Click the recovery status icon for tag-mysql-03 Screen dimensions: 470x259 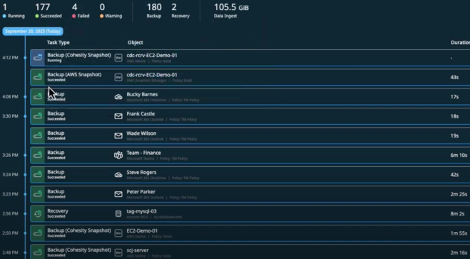point(38,214)
